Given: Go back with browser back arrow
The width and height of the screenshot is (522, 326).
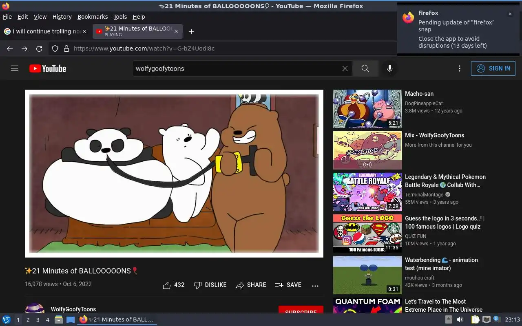Looking at the screenshot, I should tap(10, 48).
